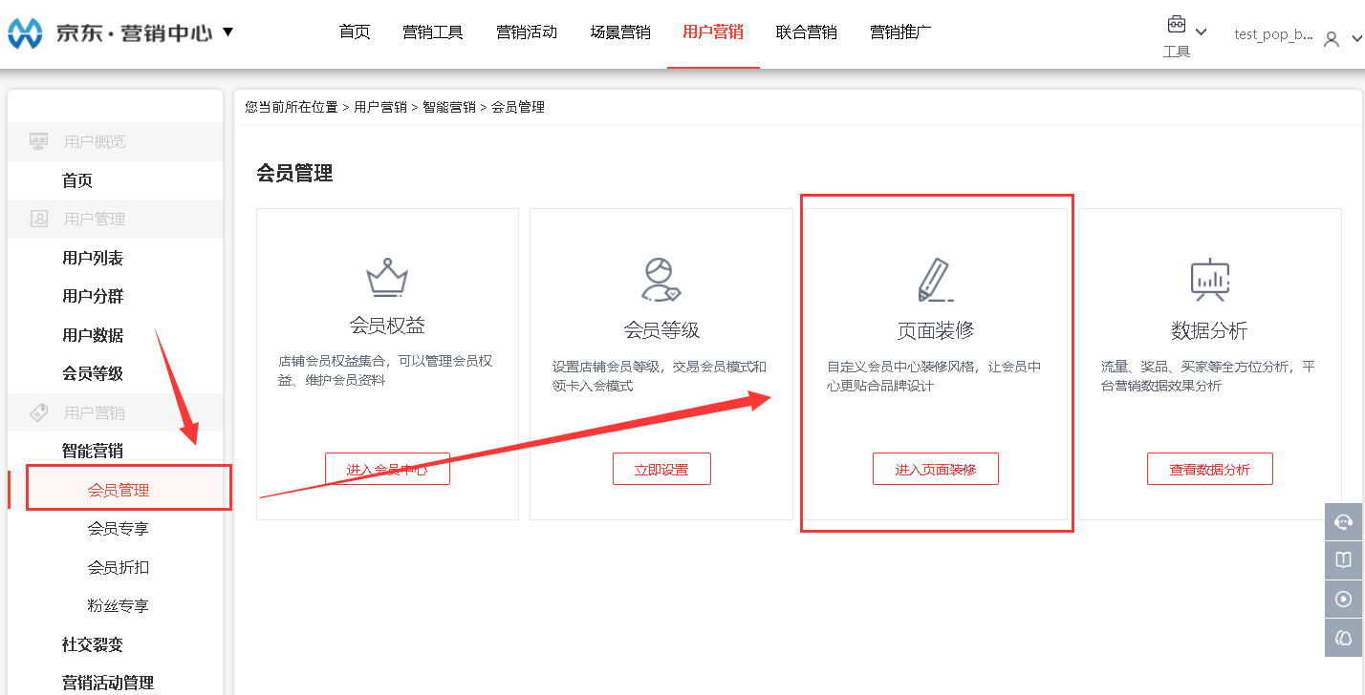The height and width of the screenshot is (695, 1365).
Task: Click the 用户概览 sidebar section header
Action: 115,141
